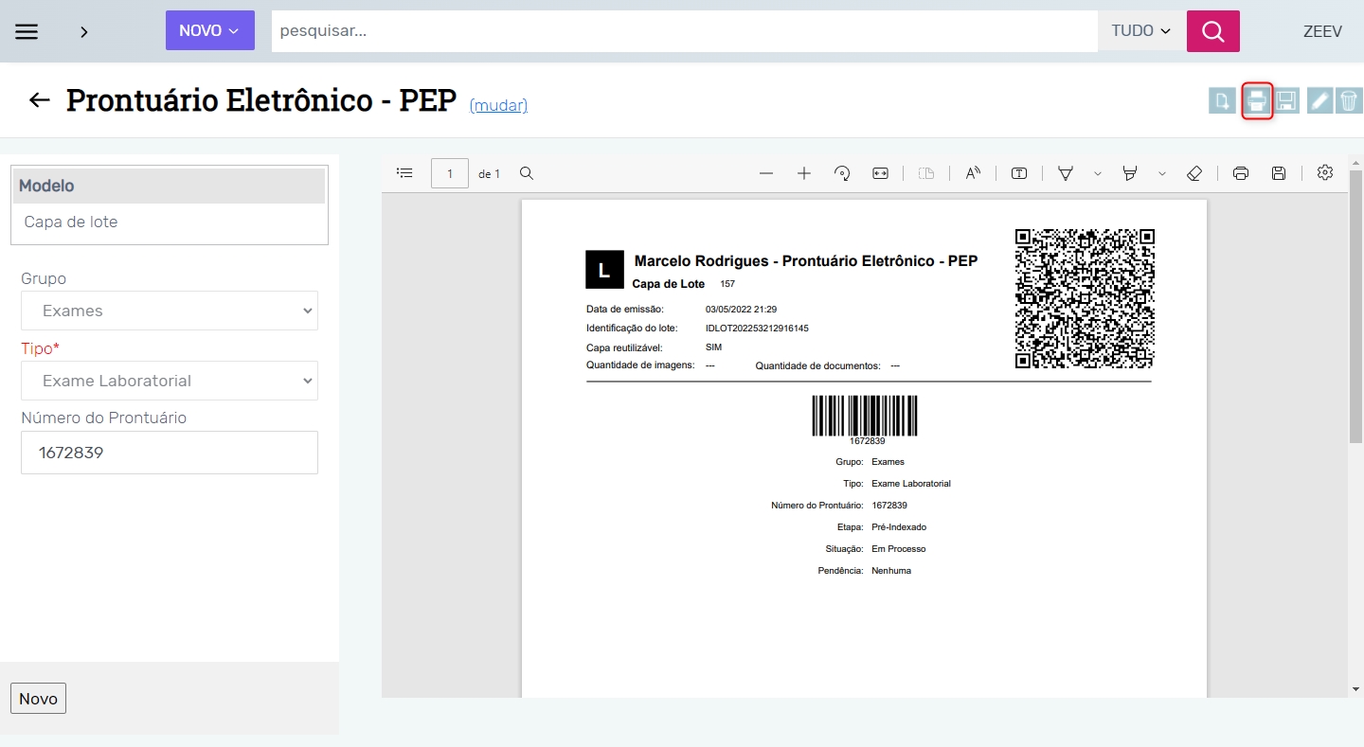1364x747 pixels.
Task: Toggle the read aloud option
Action: [x=973, y=173]
